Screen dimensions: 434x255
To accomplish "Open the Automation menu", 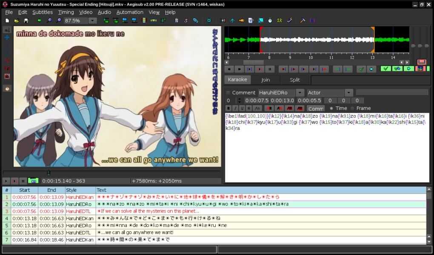I will [x=130, y=12].
